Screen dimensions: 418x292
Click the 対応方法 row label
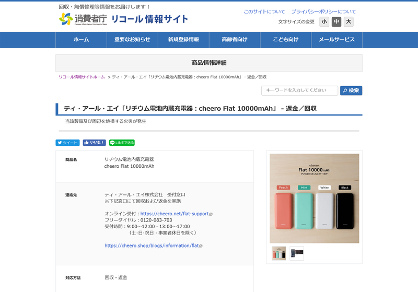(73, 278)
